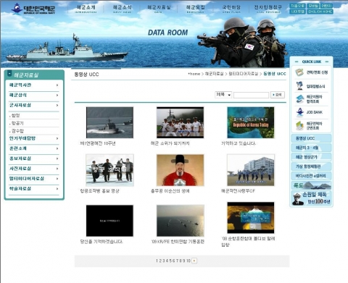Expand the 군사자료실 sidebar section

pos(33,105)
